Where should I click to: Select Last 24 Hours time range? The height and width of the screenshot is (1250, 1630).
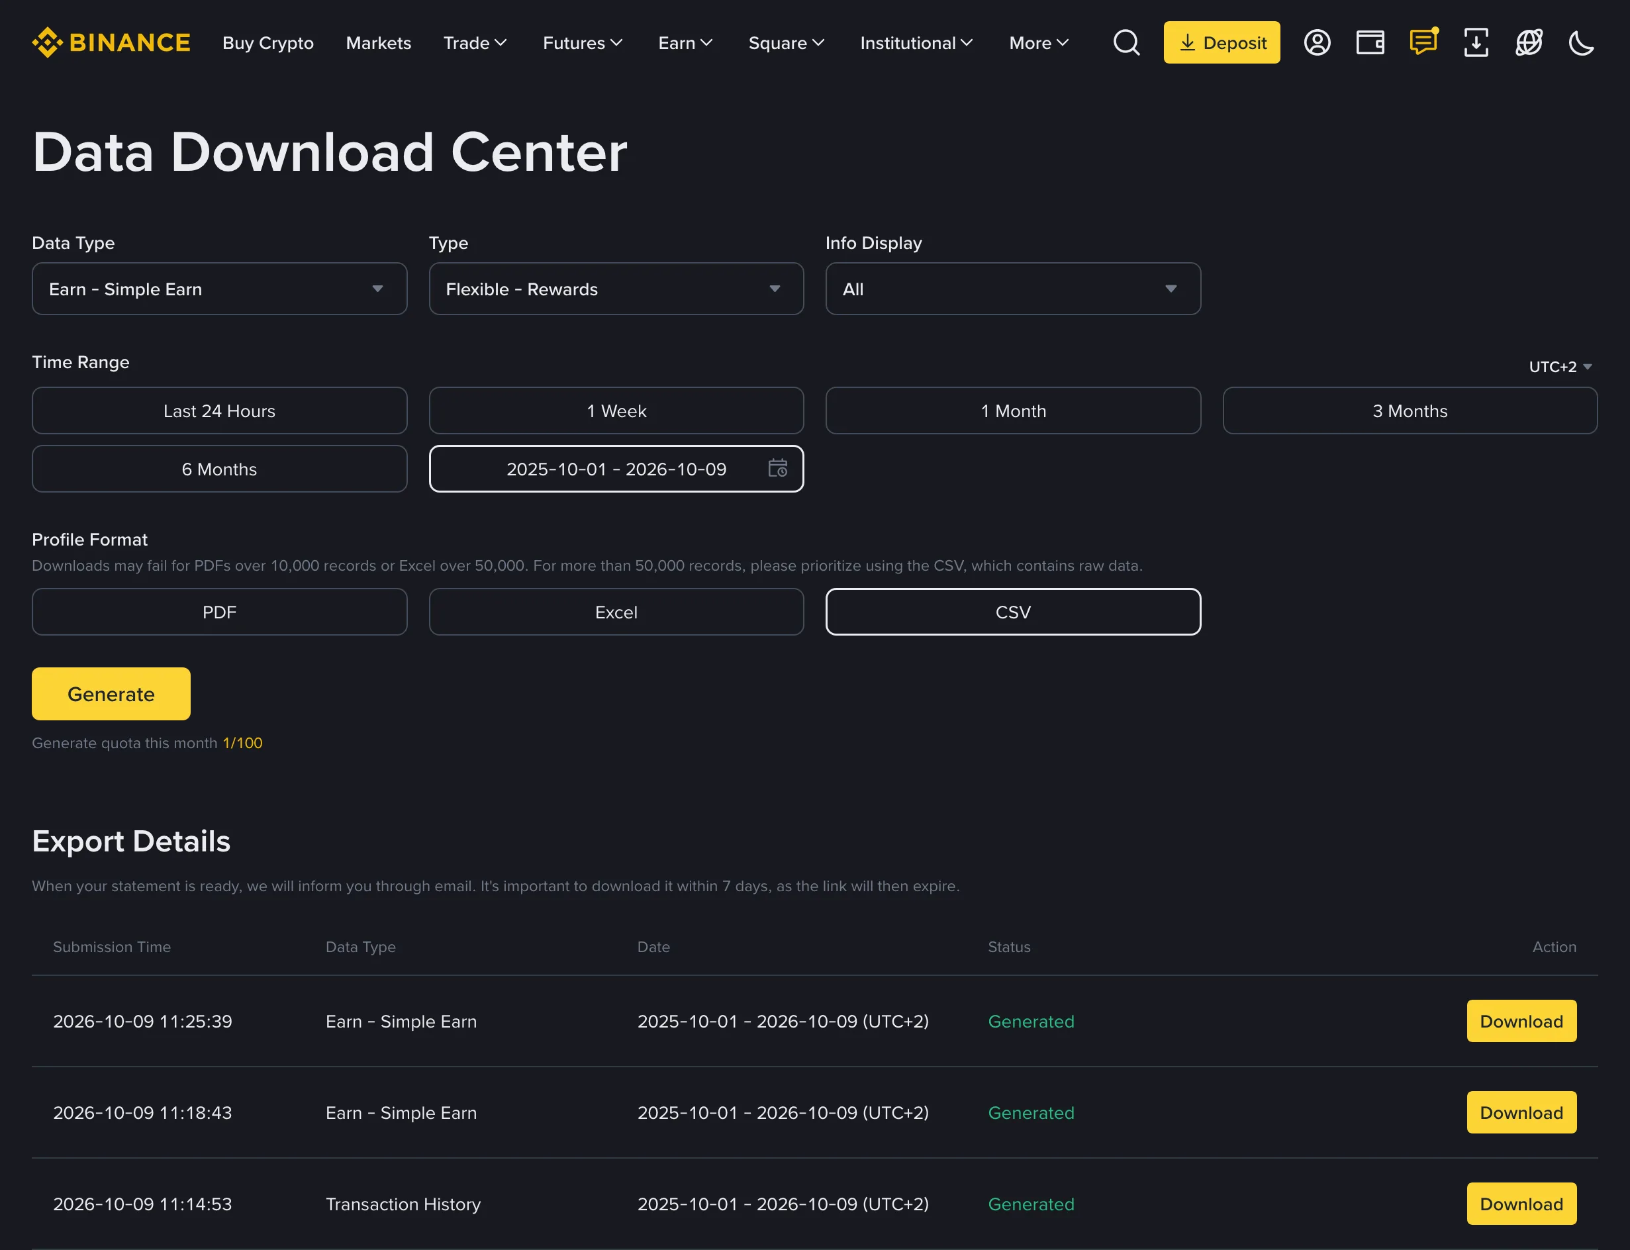pyautogui.click(x=219, y=410)
